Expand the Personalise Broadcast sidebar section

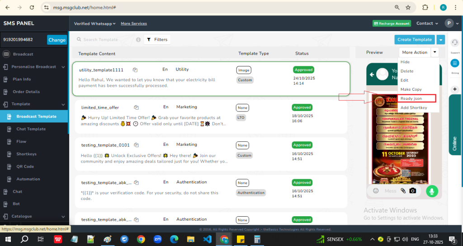point(63,67)
